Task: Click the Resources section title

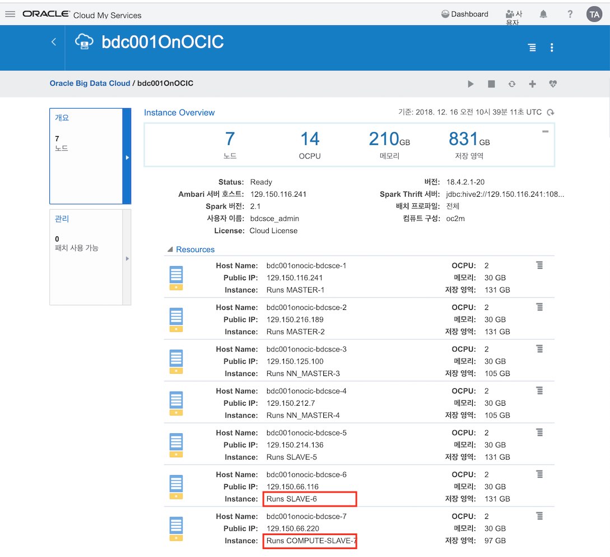Action: [195, 249]
